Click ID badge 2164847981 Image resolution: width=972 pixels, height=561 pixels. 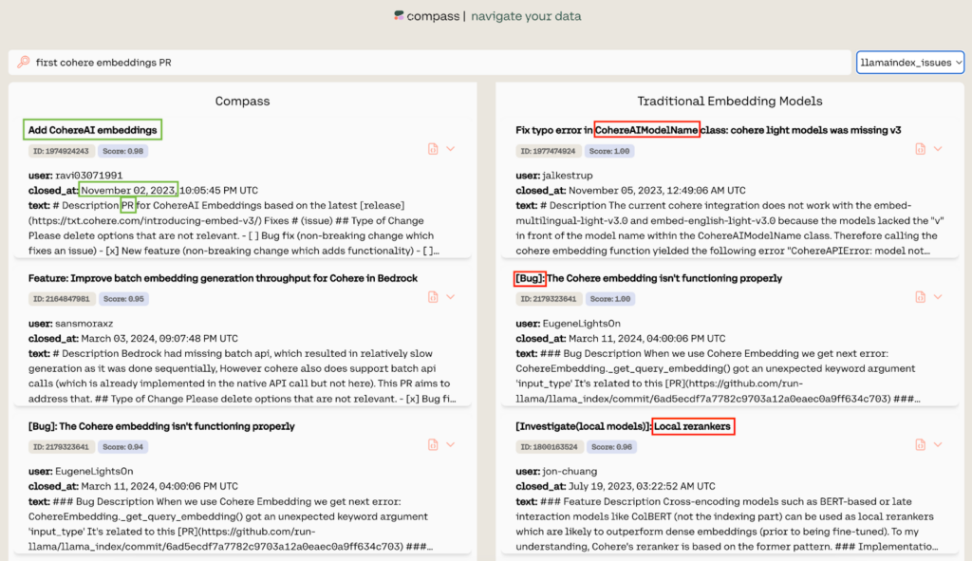coord(62,299)
